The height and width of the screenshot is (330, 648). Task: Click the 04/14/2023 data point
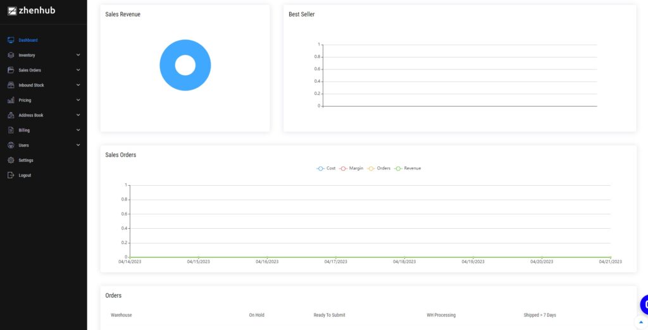(130, 257)
